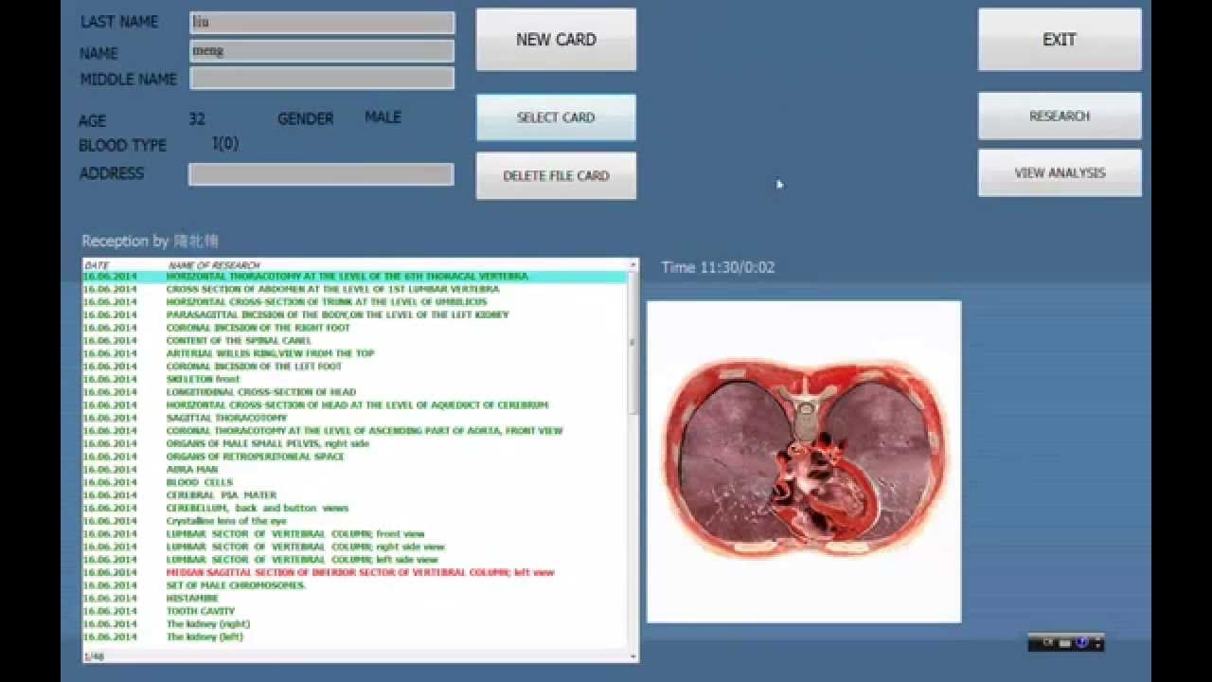Open VIEW ANALYSIS
The width and height of the screenshot is (1212, 682).
tap(1059, 172)
